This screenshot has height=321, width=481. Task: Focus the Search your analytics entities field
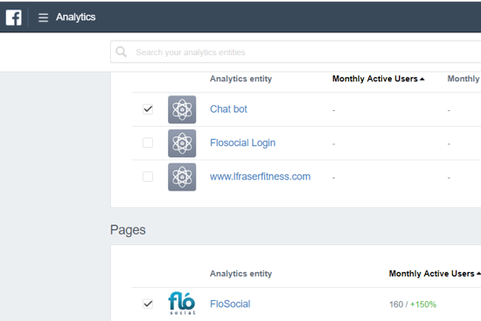click(296, 52)
